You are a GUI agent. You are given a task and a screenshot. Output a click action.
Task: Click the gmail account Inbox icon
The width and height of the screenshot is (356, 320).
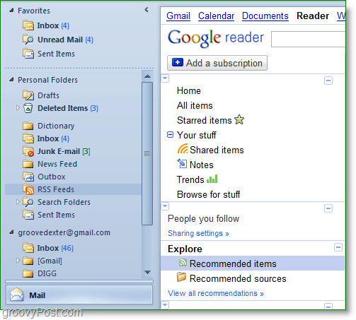28,248
